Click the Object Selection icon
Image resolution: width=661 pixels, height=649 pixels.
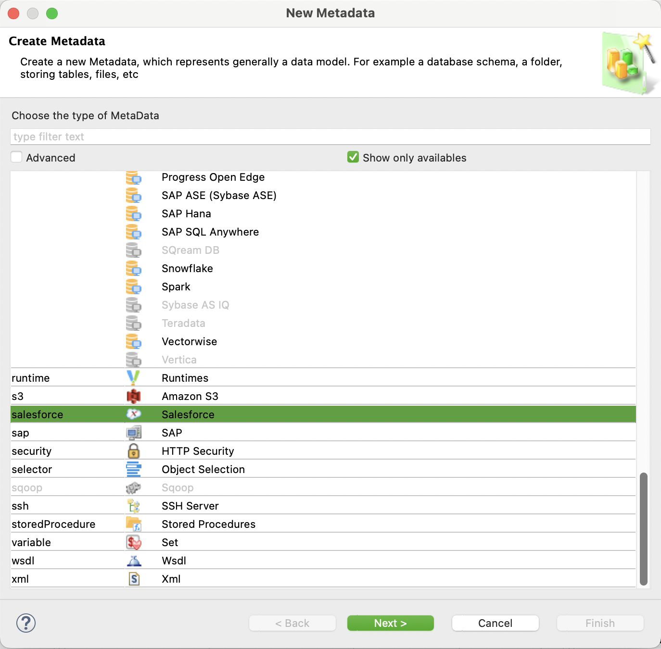(x=134, y=469)
